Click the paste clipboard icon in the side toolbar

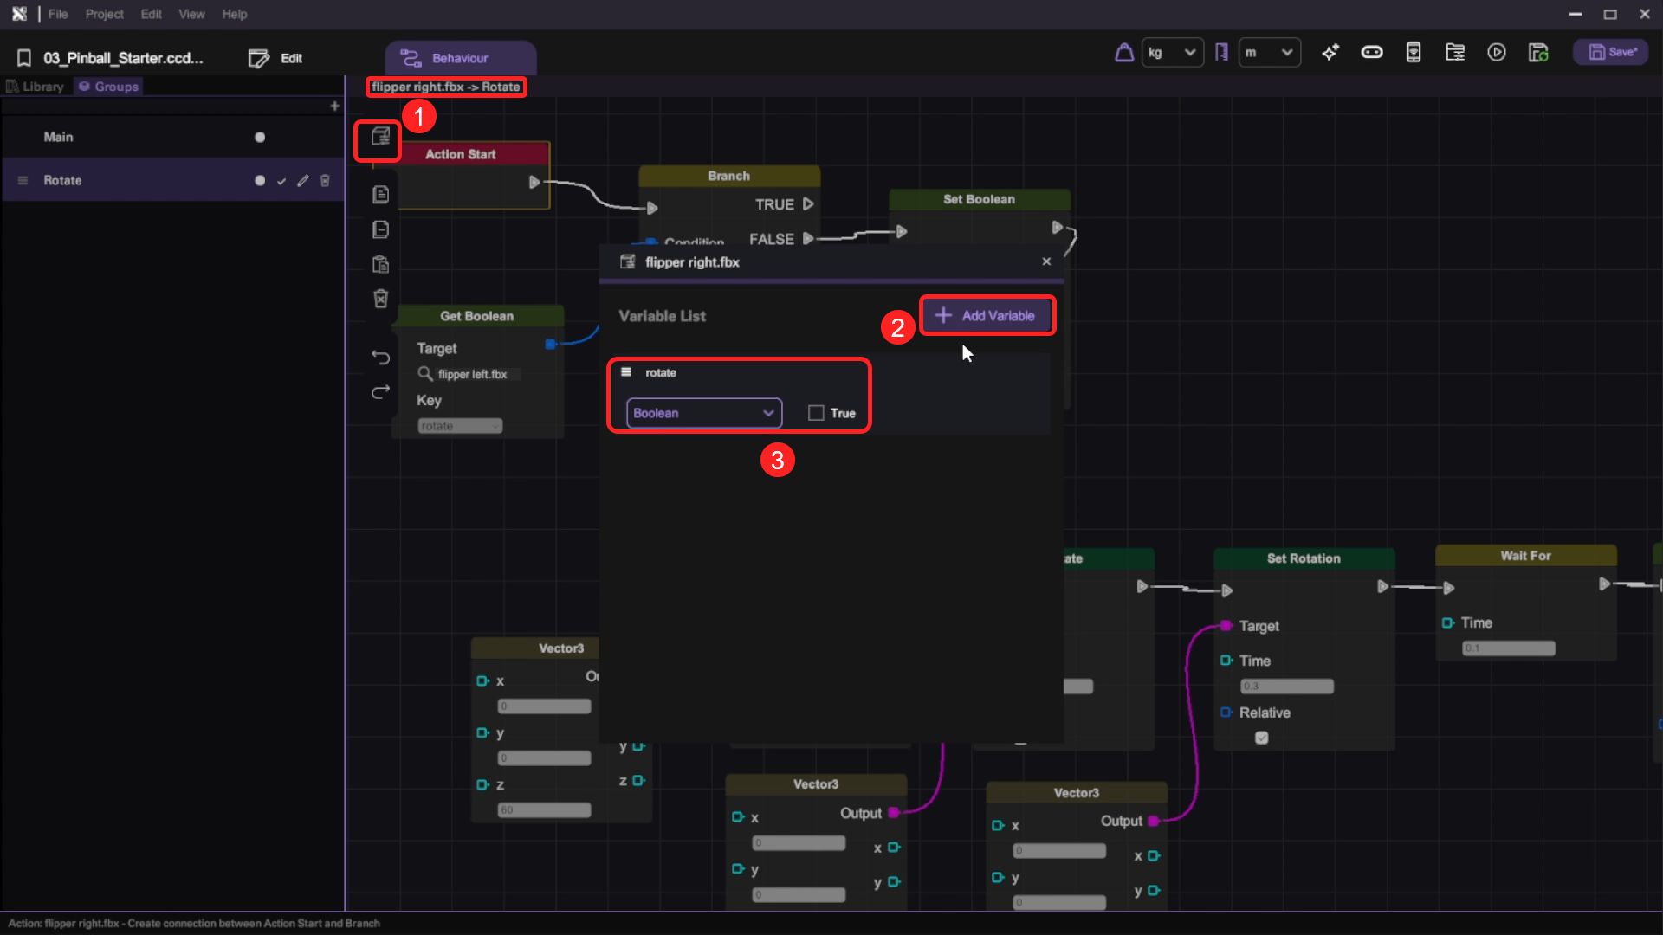(380, 264)
